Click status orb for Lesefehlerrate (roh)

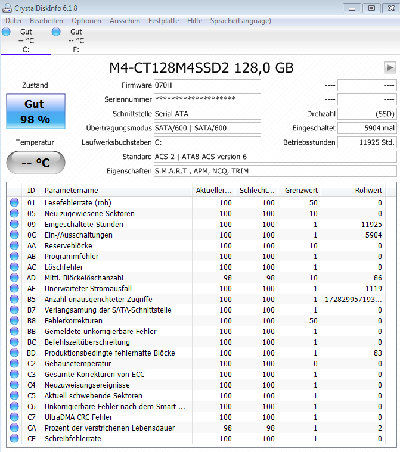[x=14, y=202]
